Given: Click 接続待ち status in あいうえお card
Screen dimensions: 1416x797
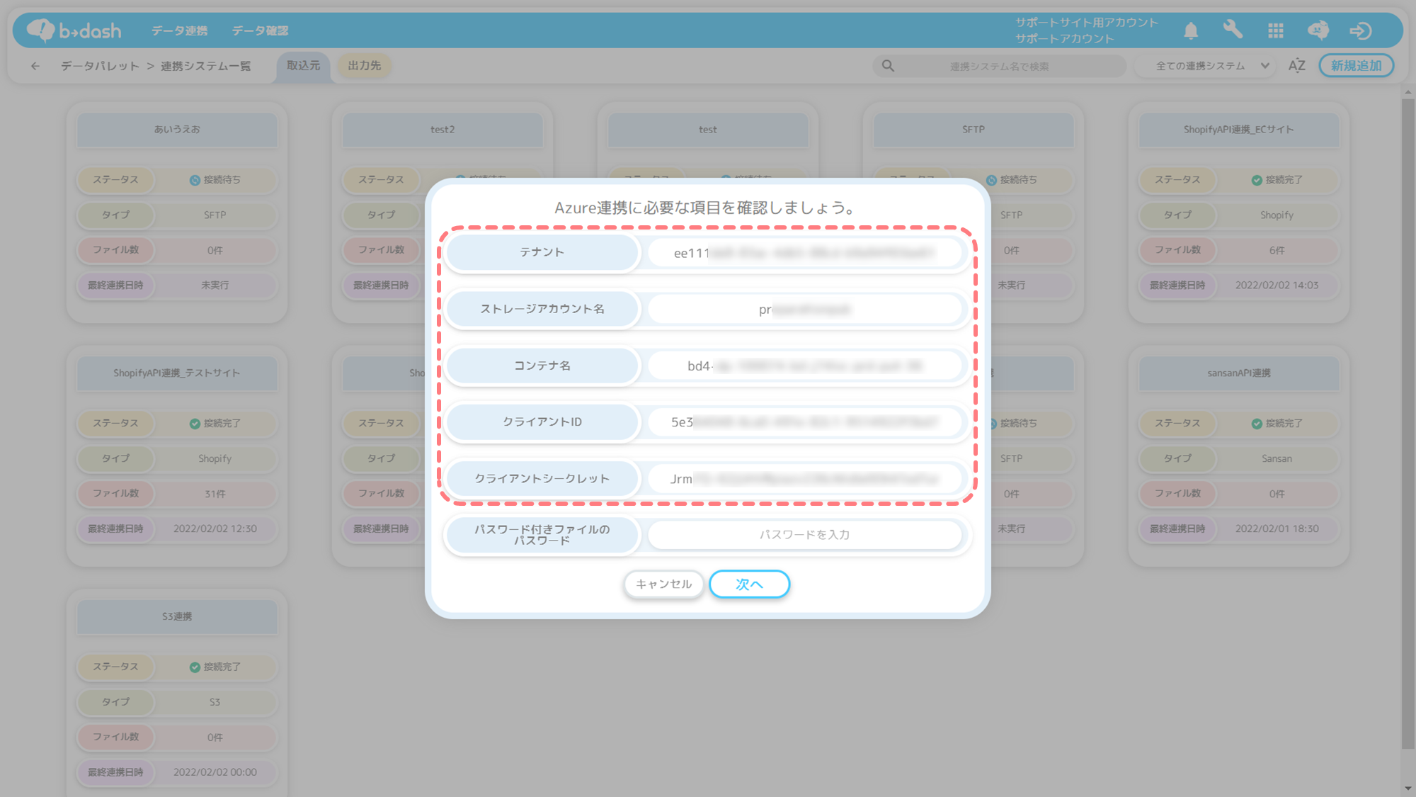Looking at the screenshot, I should [x=215, y=180].
